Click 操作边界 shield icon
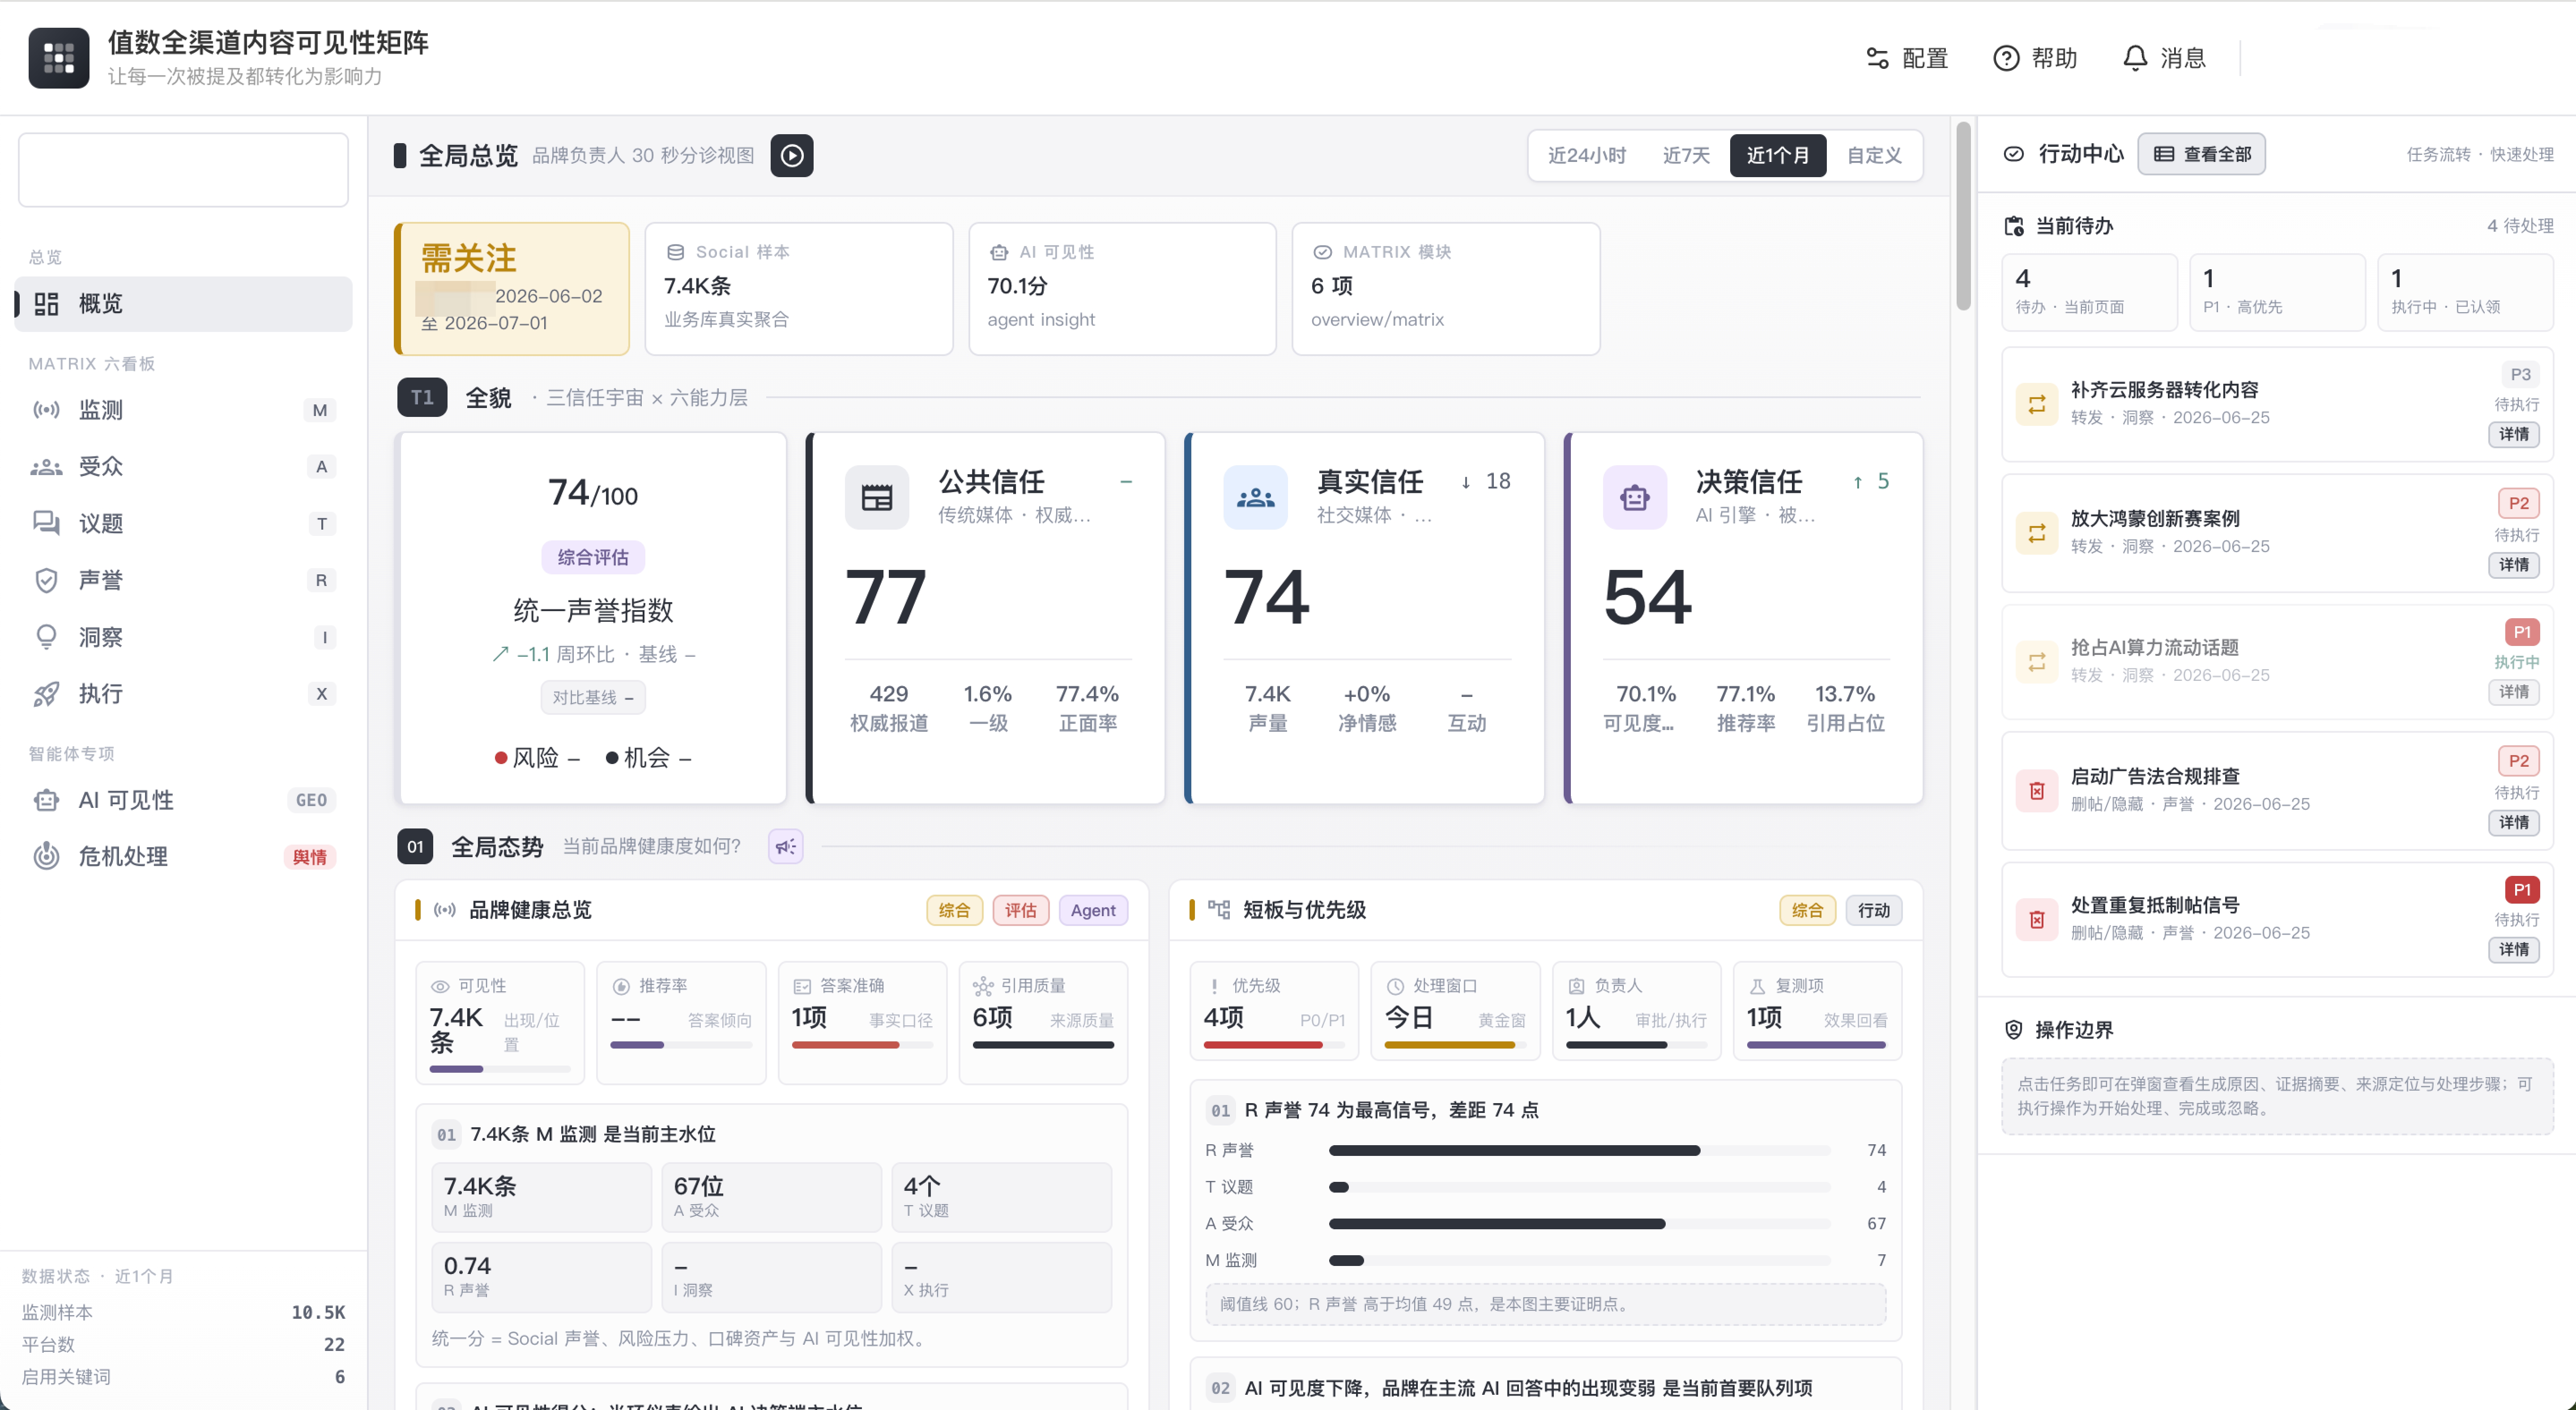Screen dimensions: 2576x1410 click(x=2014, y=1029)
